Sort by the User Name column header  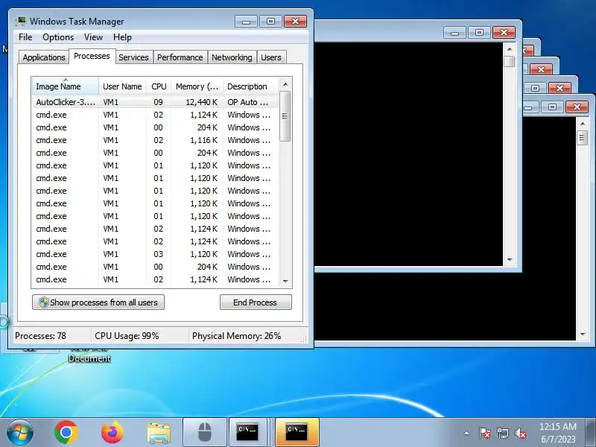coord(122,86)
